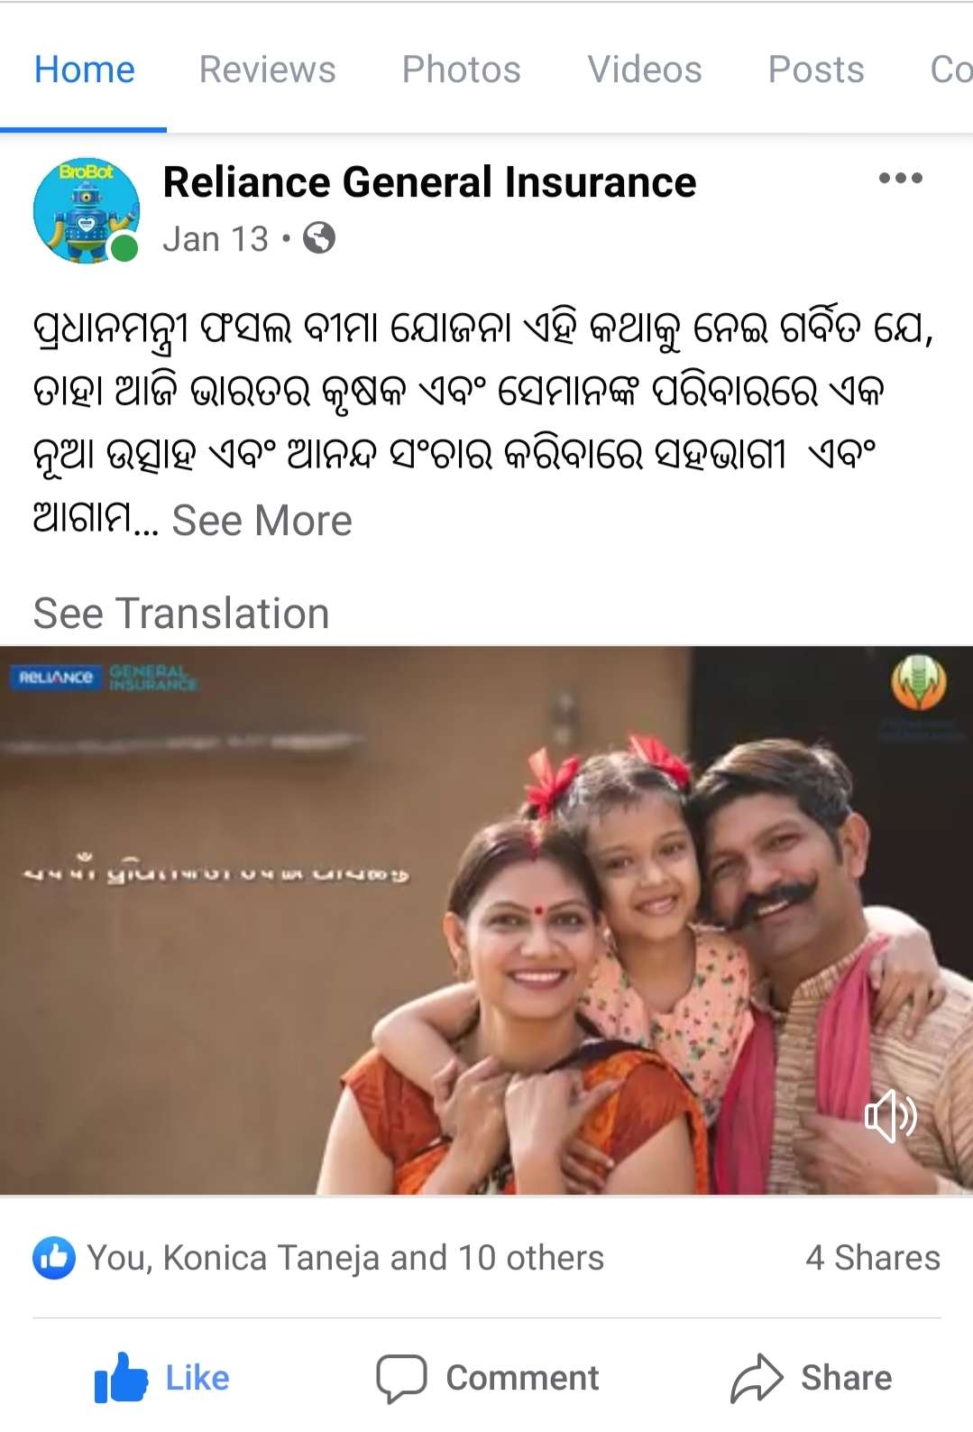Click the green online status dot
The height and width of the screenshot is (1432, 973).
point(124,248)
